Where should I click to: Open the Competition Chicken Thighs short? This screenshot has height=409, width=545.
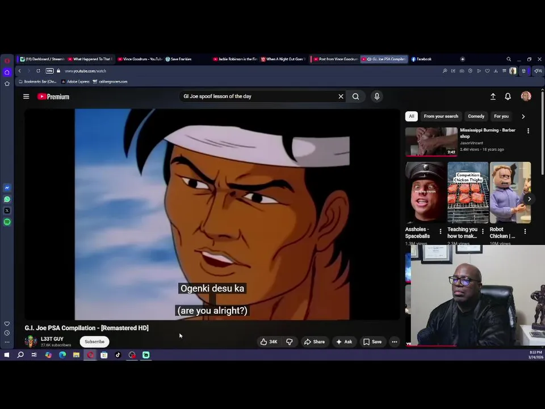(x=468, y=193)
